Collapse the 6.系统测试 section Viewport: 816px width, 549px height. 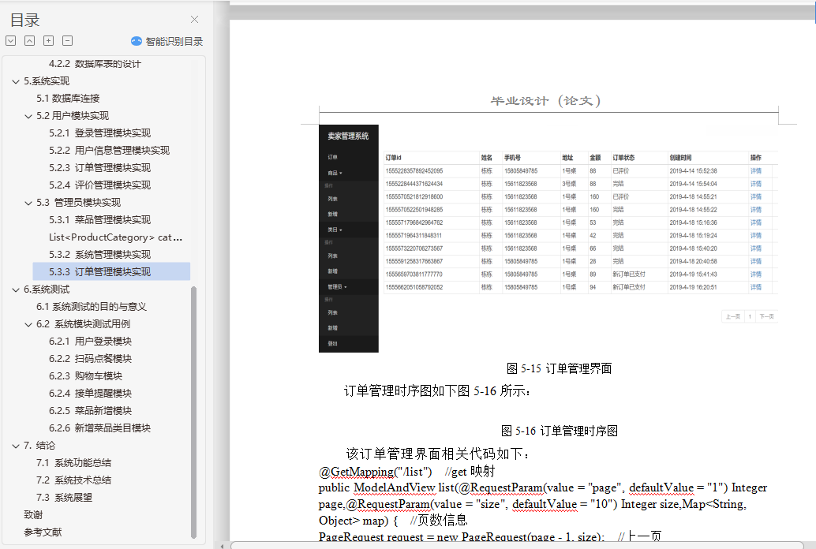[x=16, y=289]
